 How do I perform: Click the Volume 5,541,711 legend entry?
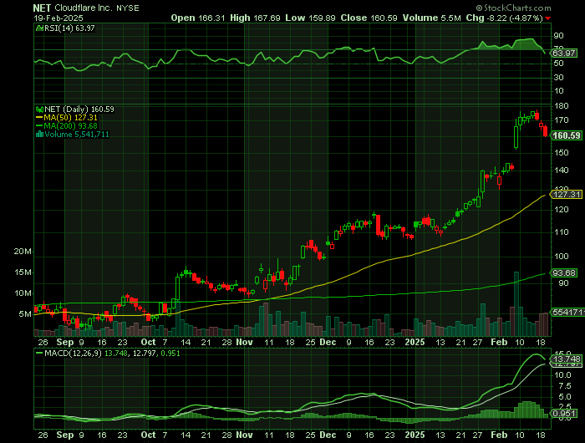pos(77,135)
